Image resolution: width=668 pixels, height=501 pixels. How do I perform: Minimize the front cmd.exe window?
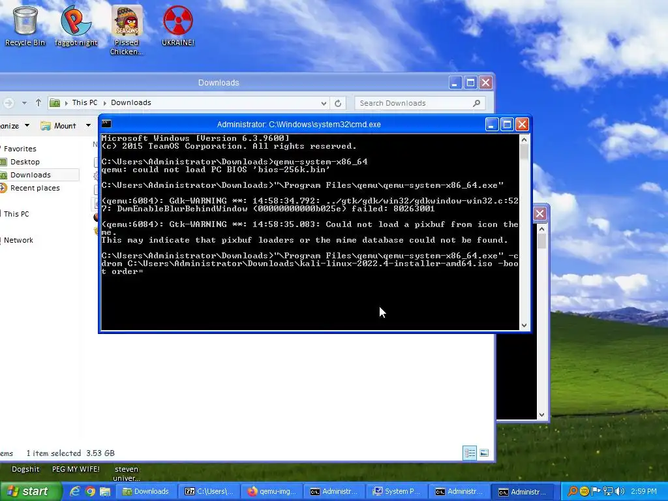(492, 125)
